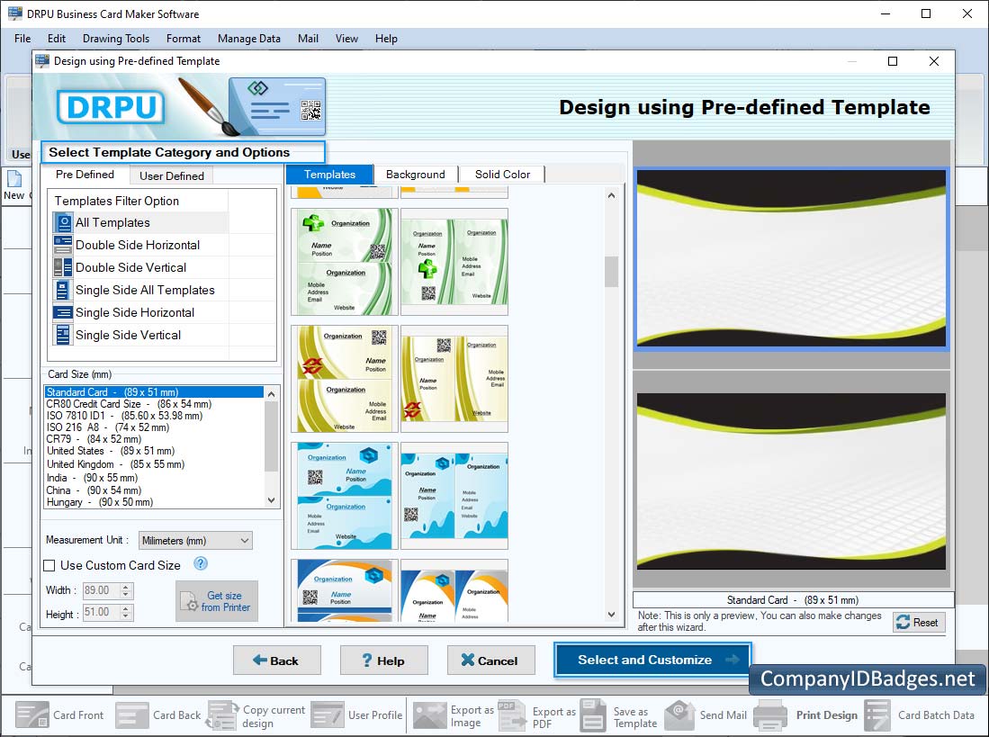The width and height of the screenshot is (989, 737).
Task: Select the green cross double-horizontal template thumbnail
Action: (x=345, y=262)
